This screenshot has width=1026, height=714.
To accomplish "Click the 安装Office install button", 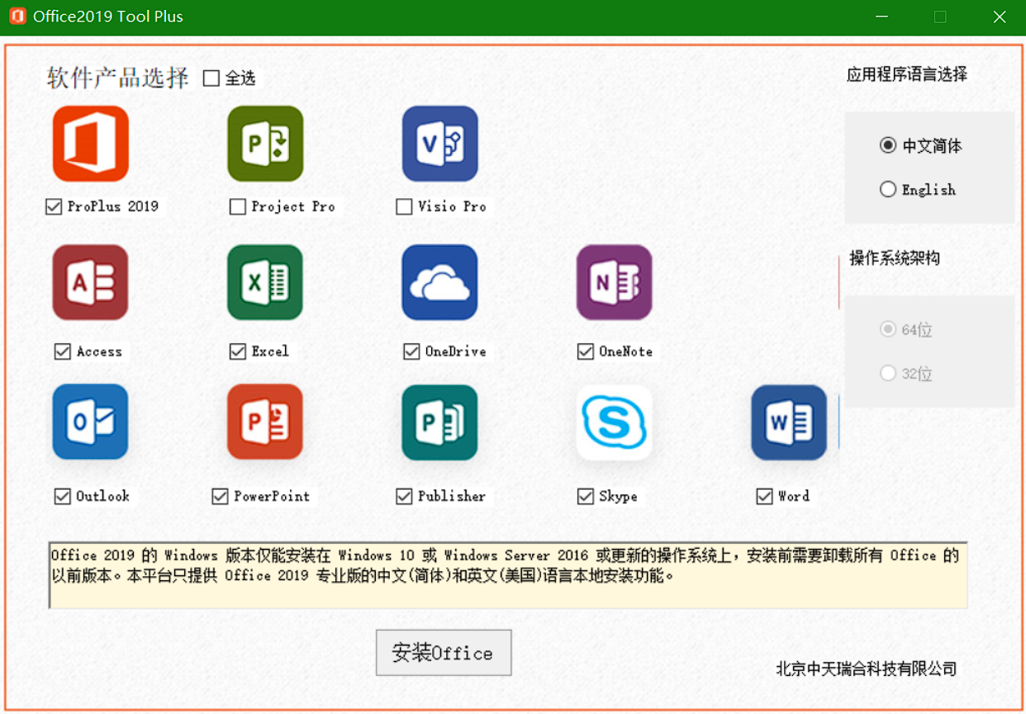I will (444, 653).
